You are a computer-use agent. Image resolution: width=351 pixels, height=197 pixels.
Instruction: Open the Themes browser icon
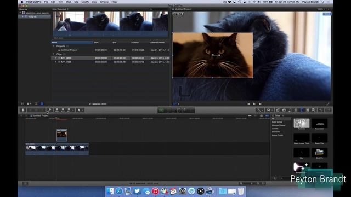point(314,110)
